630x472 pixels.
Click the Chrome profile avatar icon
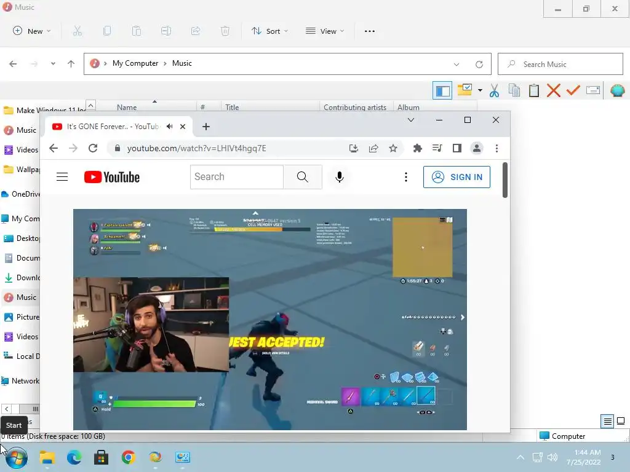pos(477,149)
